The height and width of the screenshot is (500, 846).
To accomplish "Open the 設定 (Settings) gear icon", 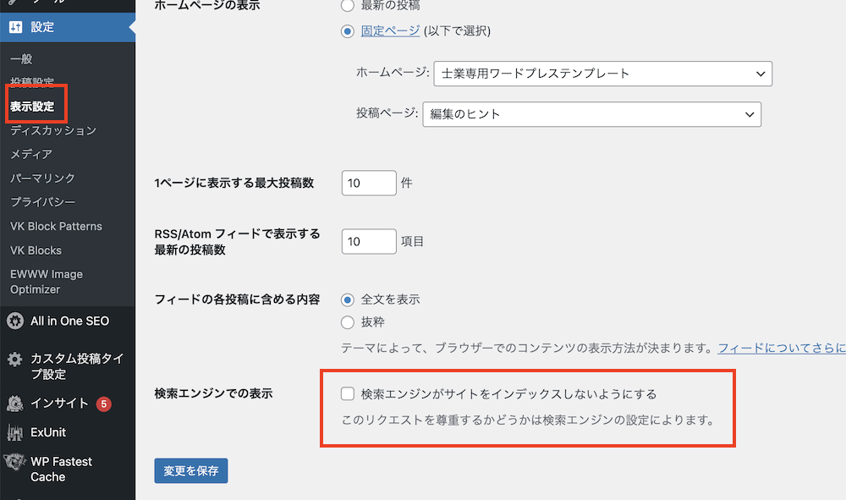I will [x=15, y=27].
